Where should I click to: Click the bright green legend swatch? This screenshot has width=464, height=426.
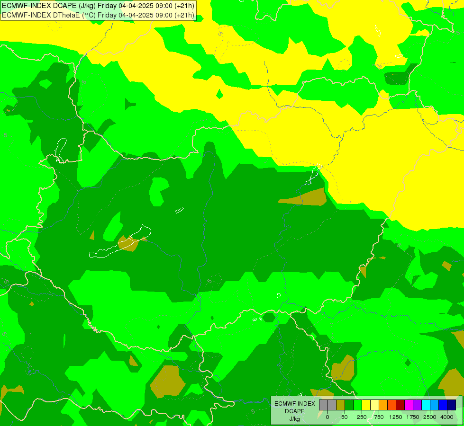pyautogui.click(x=358, y=405)
